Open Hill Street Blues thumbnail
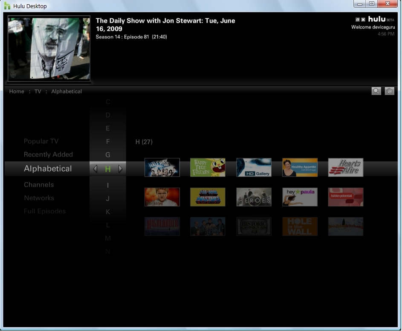402x331 pixels. pyautogui.click(x=208, y=226)
